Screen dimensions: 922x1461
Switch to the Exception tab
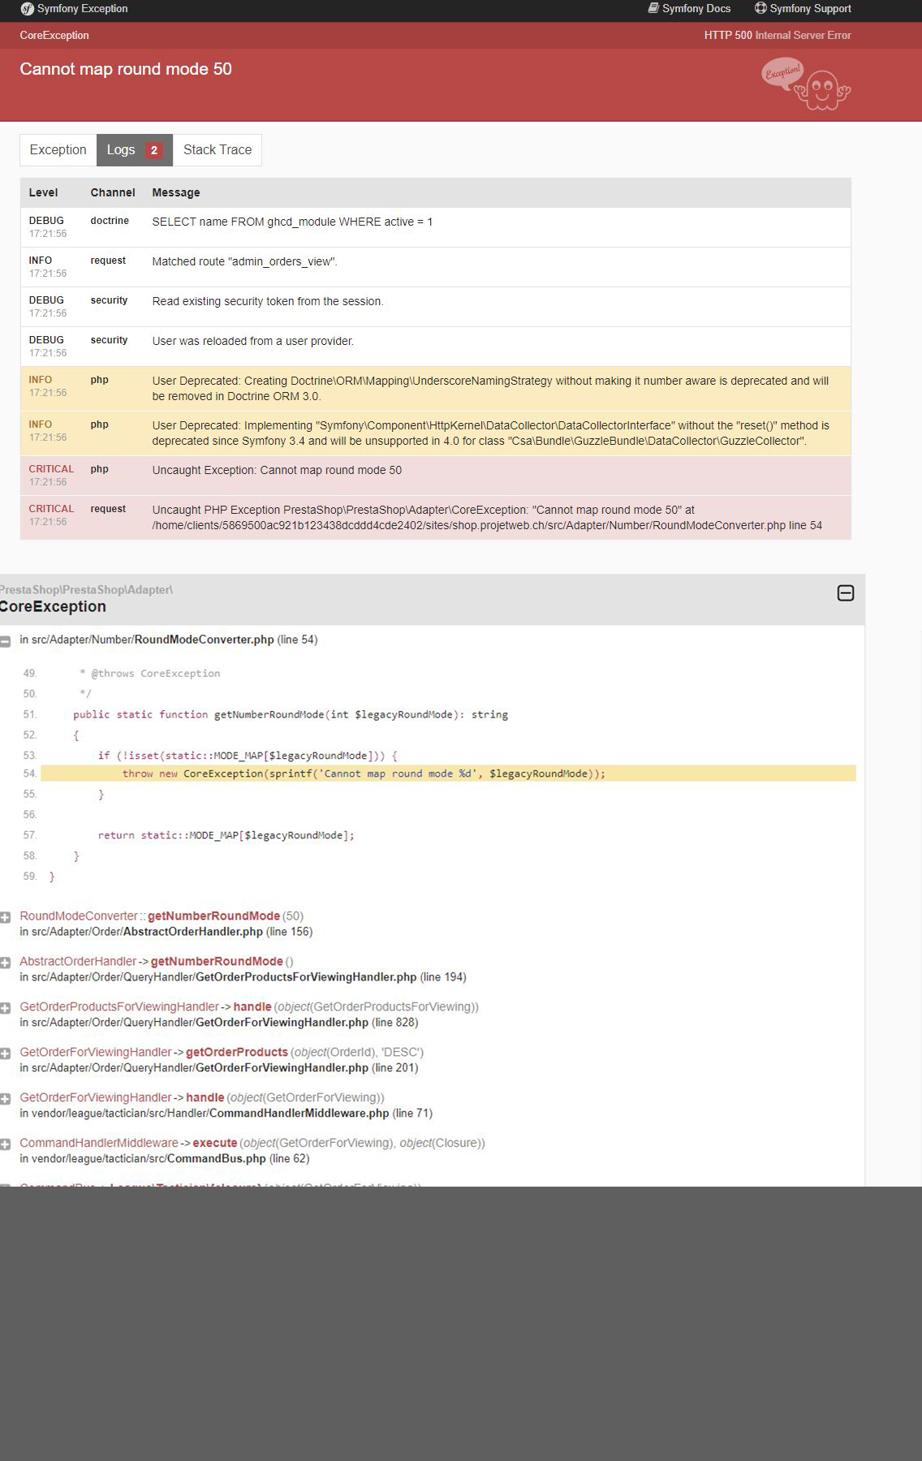pos(58,150)
